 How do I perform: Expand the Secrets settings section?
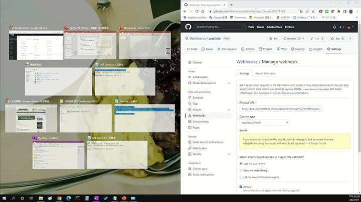pos(229,154)
